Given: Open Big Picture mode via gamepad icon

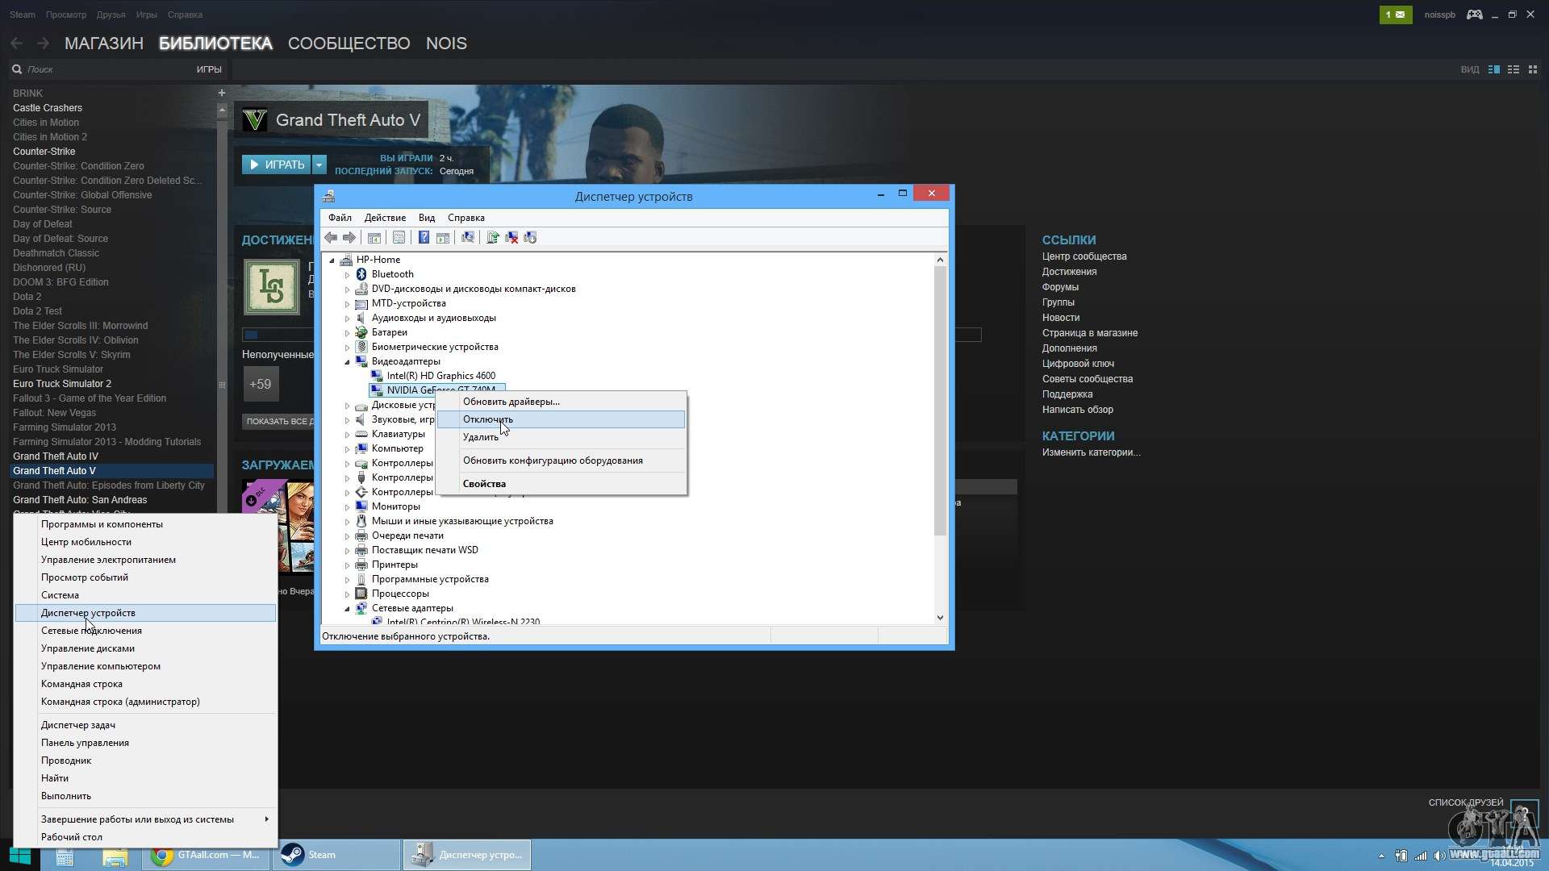Looking at the screenshot, I should coord(1474,15).
